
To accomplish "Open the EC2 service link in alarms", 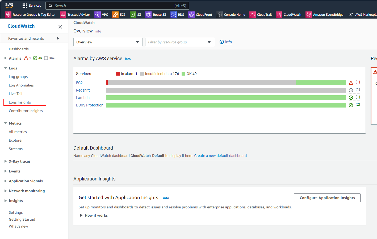I will tap(79, 83).
